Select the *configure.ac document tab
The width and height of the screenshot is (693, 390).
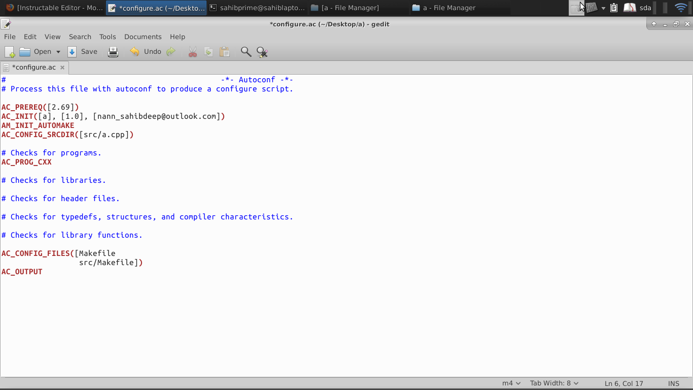[x=33, y=67]
